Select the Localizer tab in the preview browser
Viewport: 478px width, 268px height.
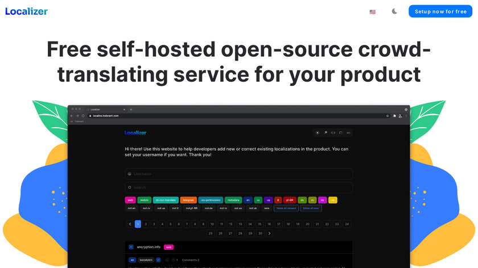(106, 110)
